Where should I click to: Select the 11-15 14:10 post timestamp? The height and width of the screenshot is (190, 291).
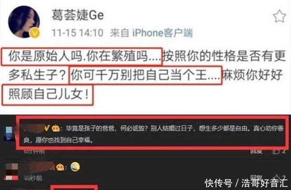[x=77, y=33]
